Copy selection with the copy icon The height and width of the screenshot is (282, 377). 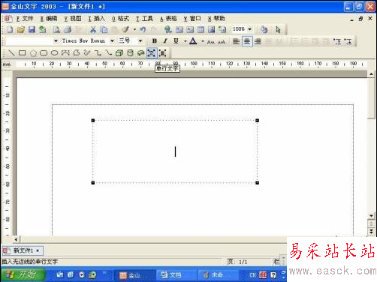point(104,29)
